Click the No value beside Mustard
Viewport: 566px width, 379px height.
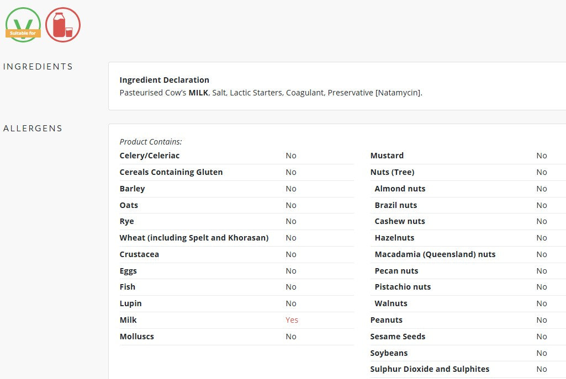[x=542, y=156]
